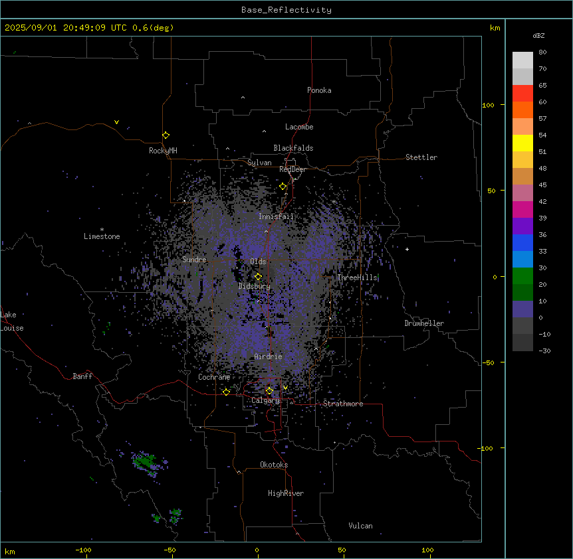This screenshot has width=573, height=559.
Task: Click the Ponoka city label
Action: click(319, 90)
